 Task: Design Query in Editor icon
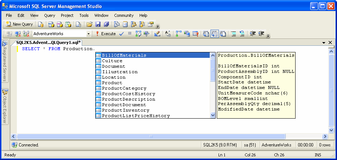coord(157,34)
